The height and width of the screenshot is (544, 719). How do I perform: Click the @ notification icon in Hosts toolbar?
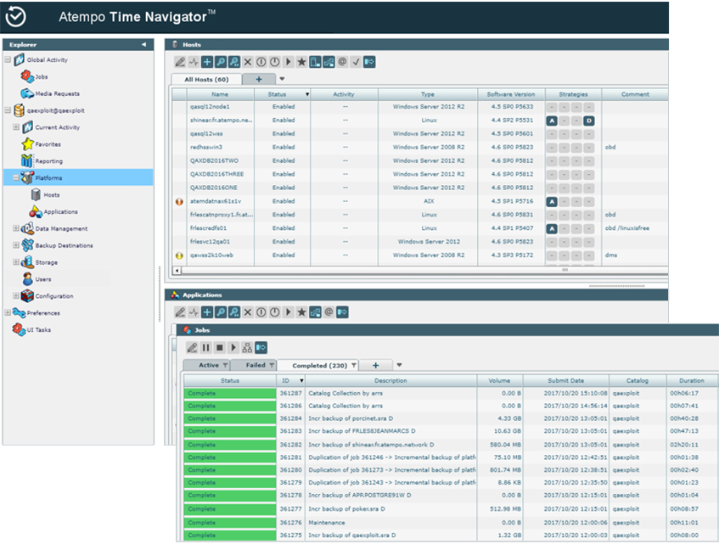tap(341, 61)
